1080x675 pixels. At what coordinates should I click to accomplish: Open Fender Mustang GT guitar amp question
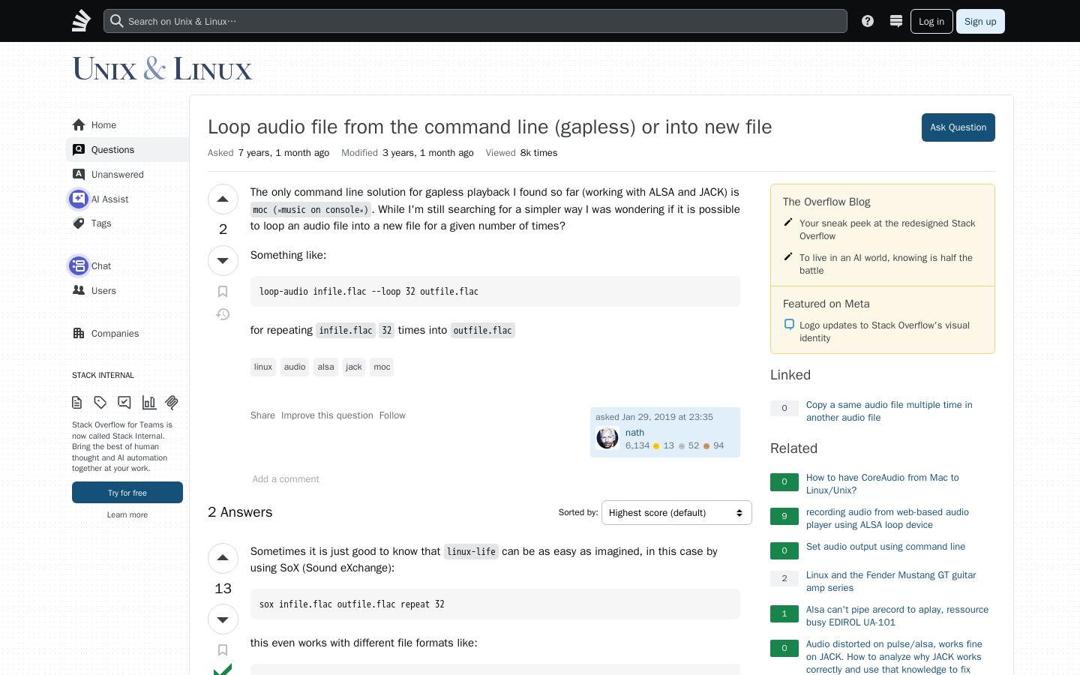pyautogui.click(x=891, y=581)
